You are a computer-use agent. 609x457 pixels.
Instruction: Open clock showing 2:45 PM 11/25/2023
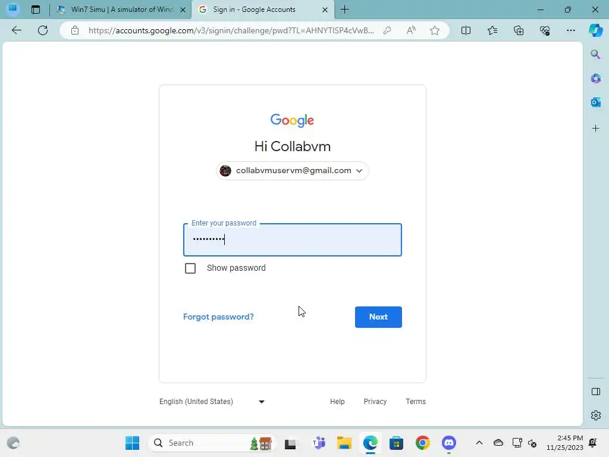coord(565,443)
